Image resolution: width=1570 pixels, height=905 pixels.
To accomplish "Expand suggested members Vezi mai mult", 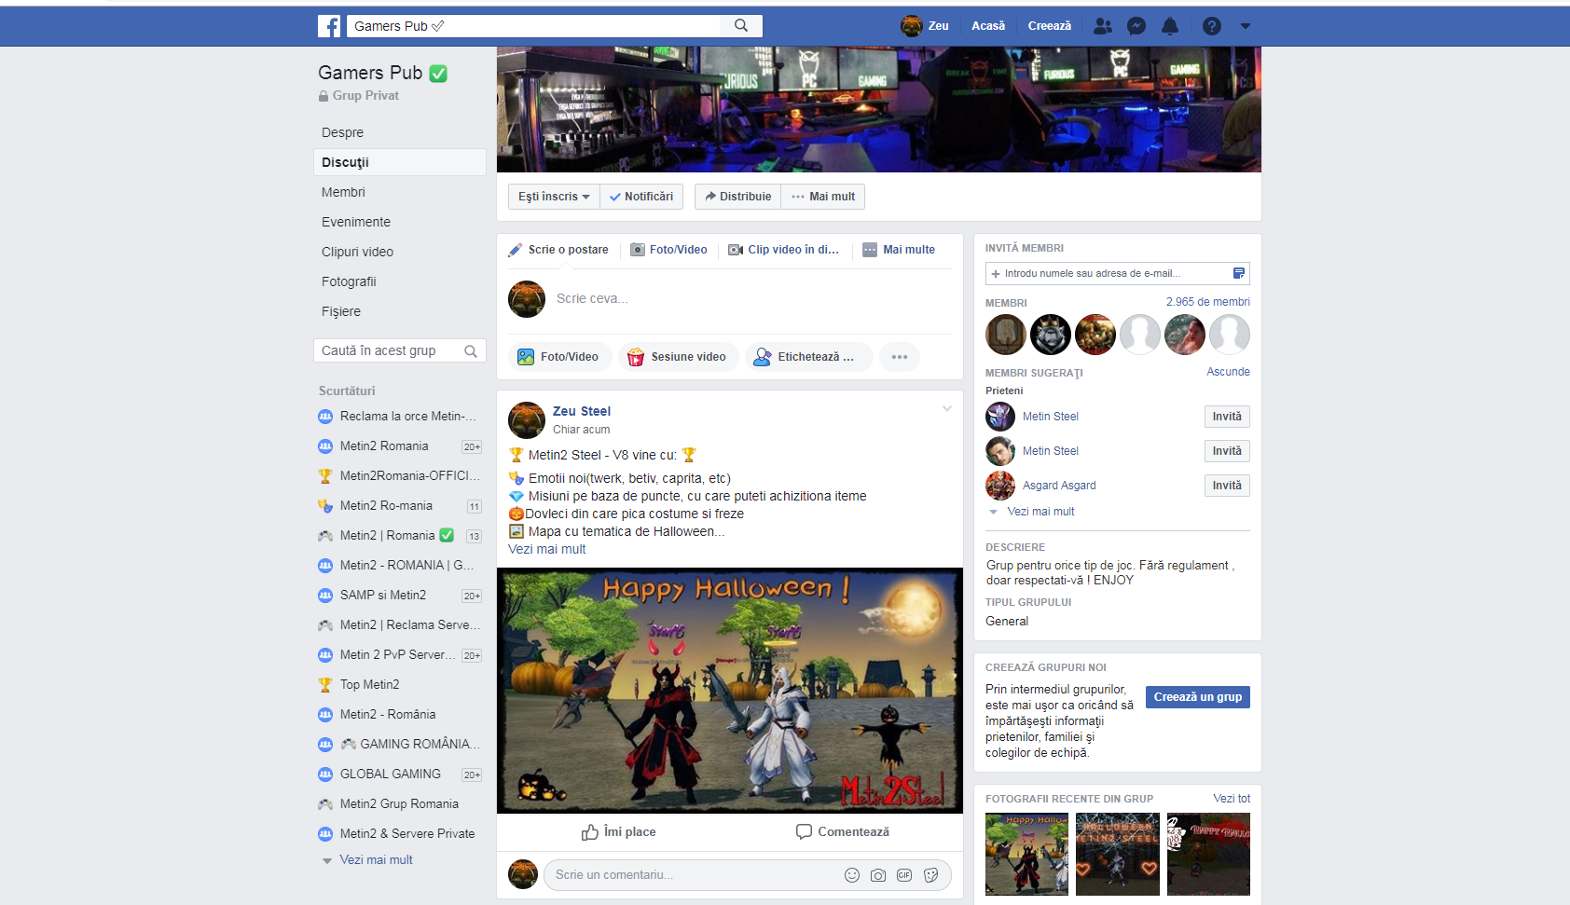I will [1040, 512].
